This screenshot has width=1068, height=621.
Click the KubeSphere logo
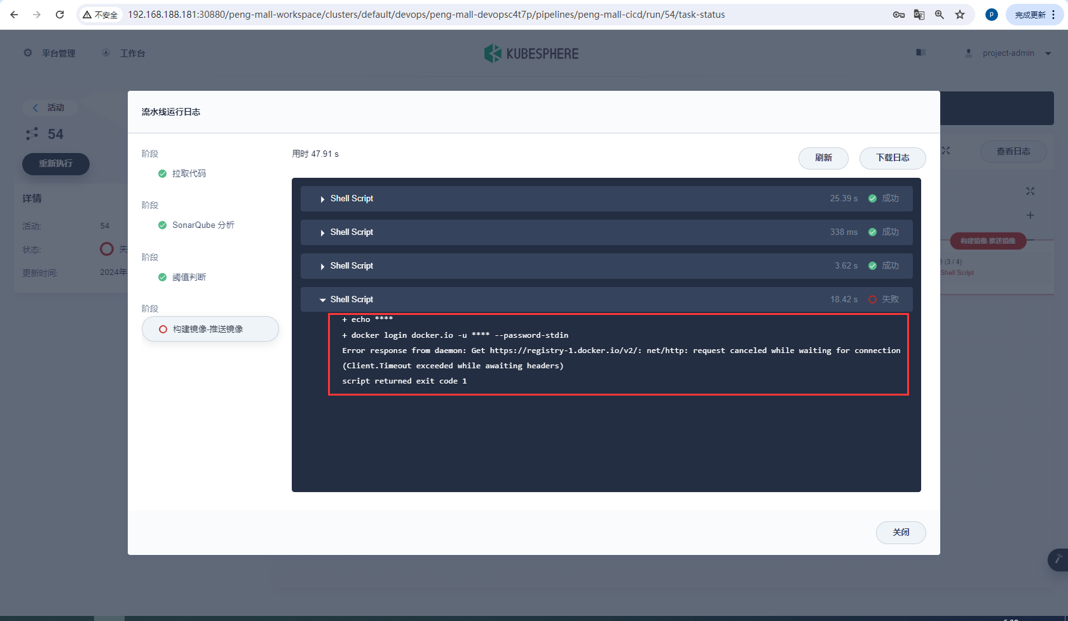click(531, 53)
